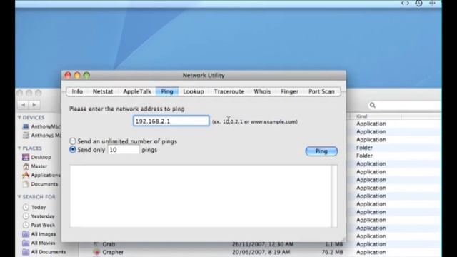Click the angle brackets menu bar icon
Viewport: 457px width, 257px height.
pos(405,3)
